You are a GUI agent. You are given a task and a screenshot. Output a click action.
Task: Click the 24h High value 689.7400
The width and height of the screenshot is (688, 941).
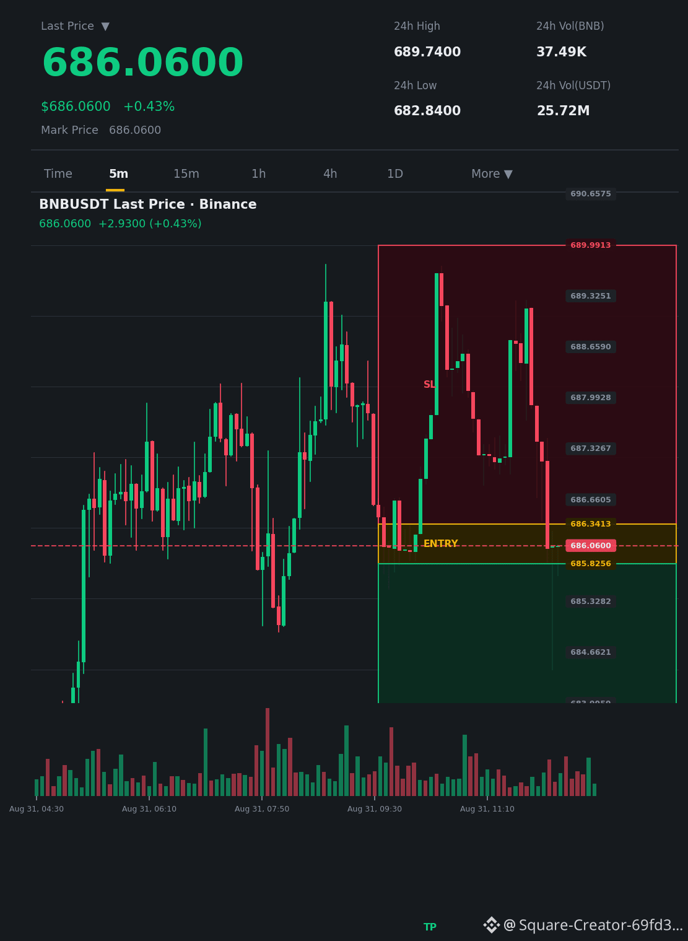[x=427, y=53]
